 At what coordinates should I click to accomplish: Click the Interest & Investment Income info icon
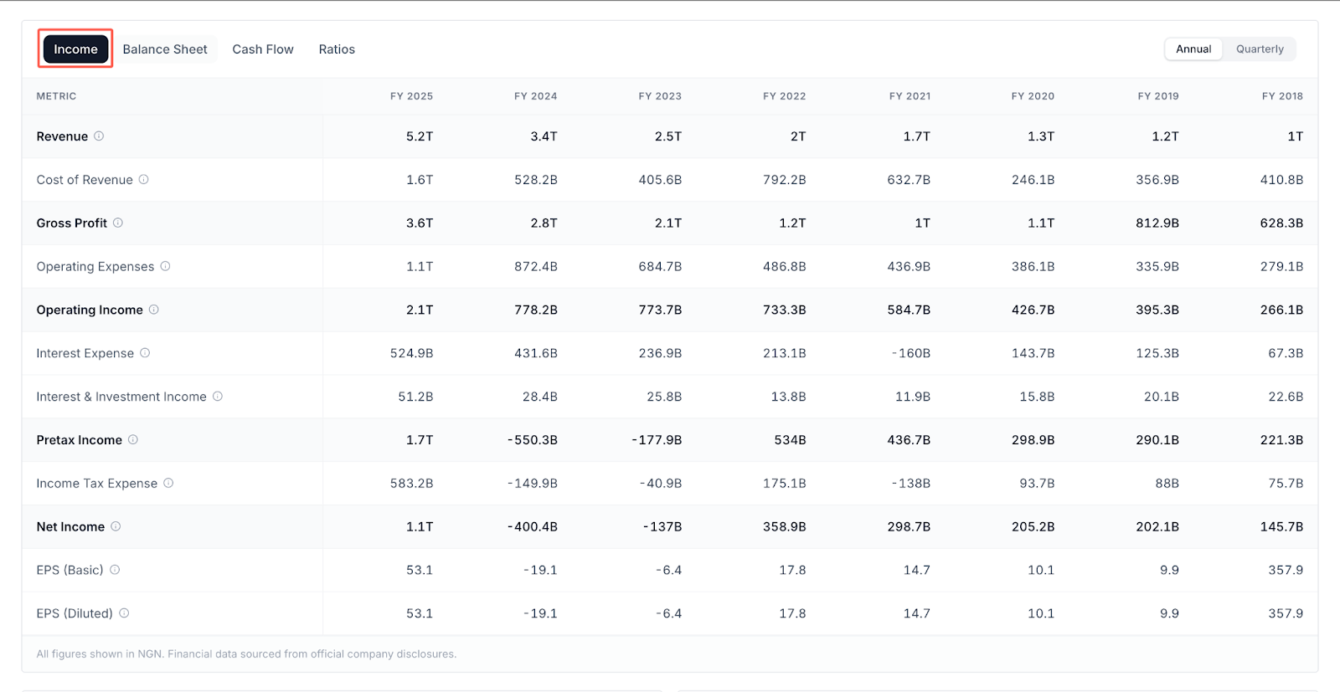tap(218, 396)
